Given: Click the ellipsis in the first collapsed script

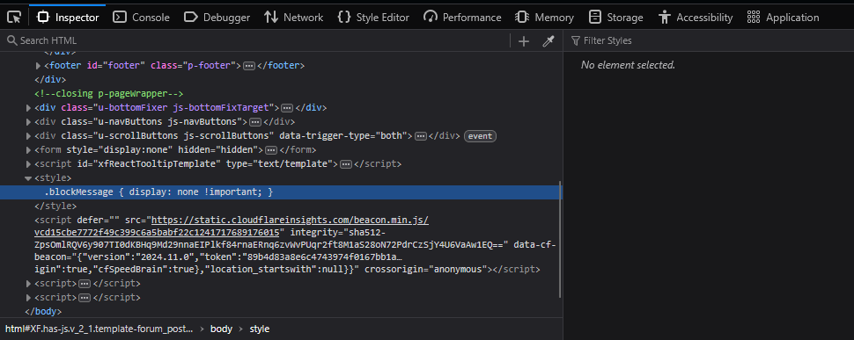Looking at the screenshot, I should tap(85, 284).
